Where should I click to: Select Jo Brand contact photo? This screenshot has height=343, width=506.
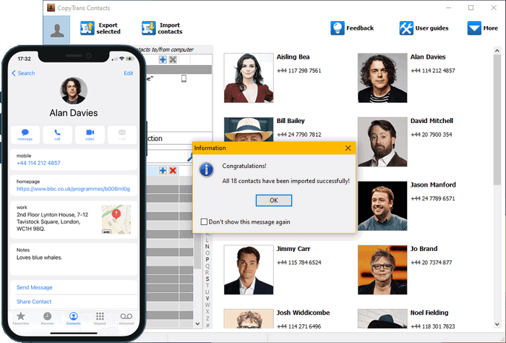click(x=382, y=270)
